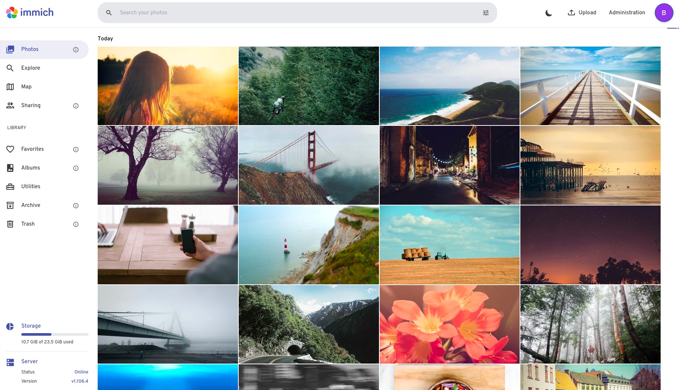Click the info icon next to Archive
The image size is (679, 390).
(76, 205)
